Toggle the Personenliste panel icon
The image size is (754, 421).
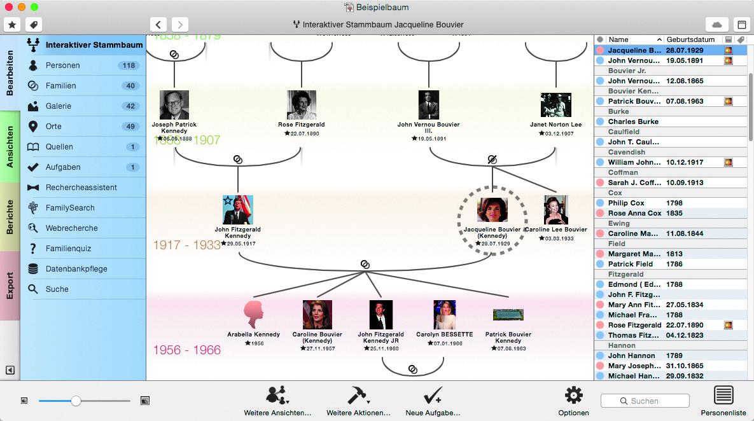pos(723,396)
